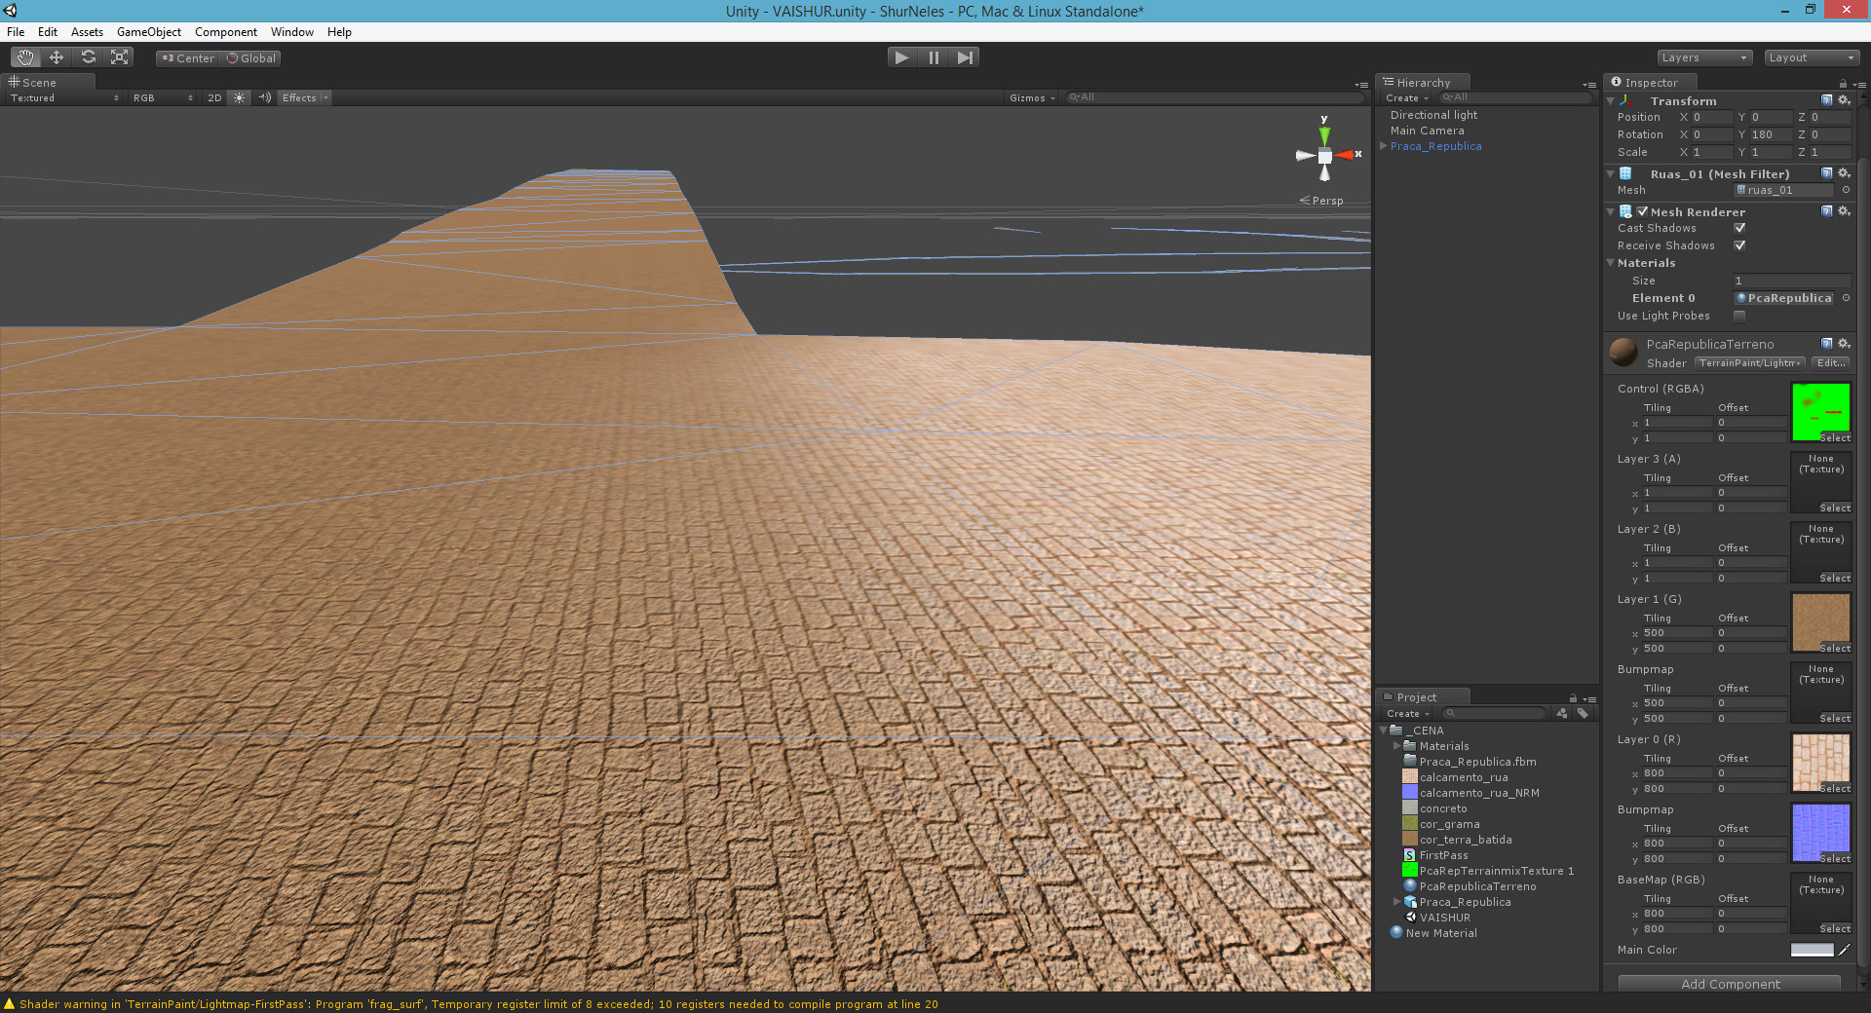Toggle scene audio icon
The height and width of the screenshot is (1013, 1871).
click(264, 97)
